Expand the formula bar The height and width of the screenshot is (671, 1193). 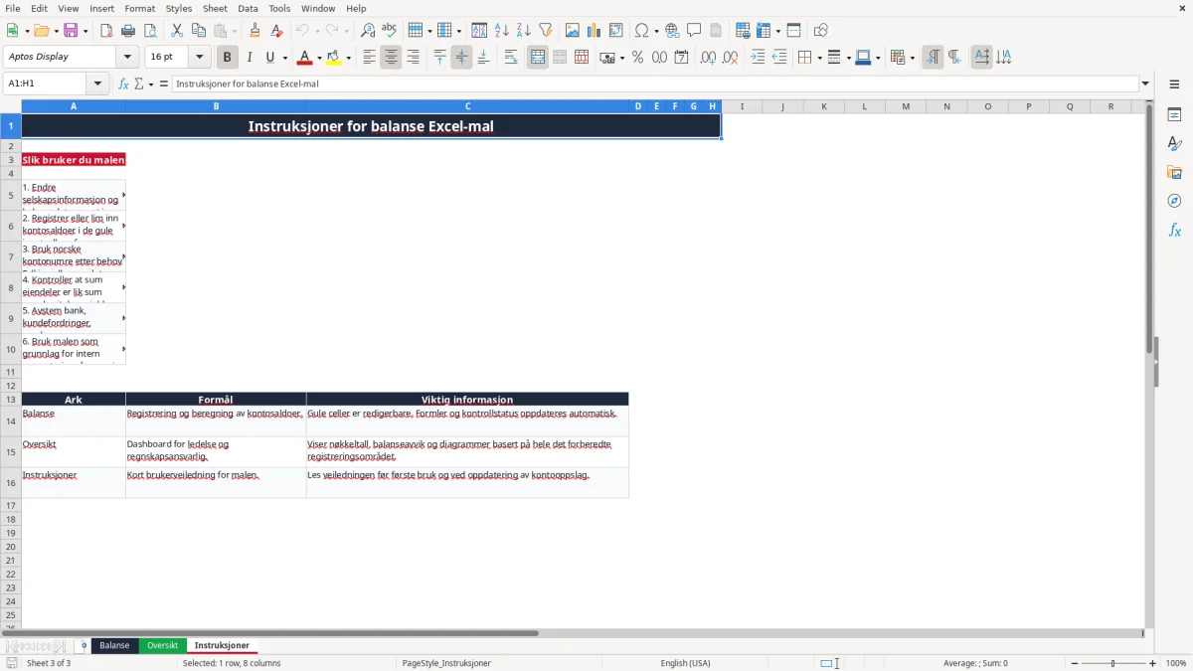(x=1145, y=84)
